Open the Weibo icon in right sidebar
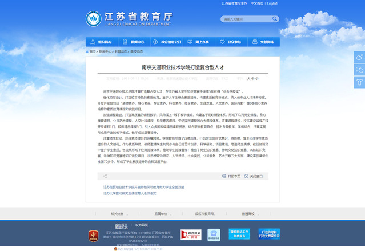Screen dimensions: 365x251 [359, 57]
